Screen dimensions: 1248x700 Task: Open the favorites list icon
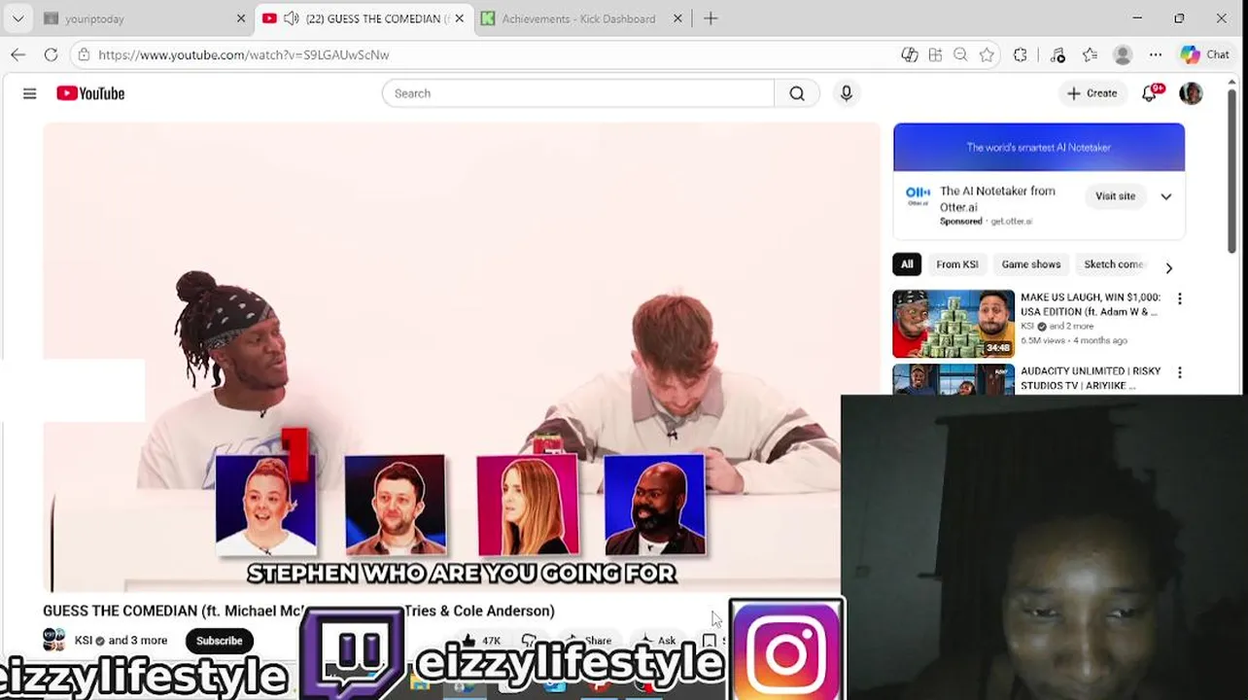(1090, 54)
